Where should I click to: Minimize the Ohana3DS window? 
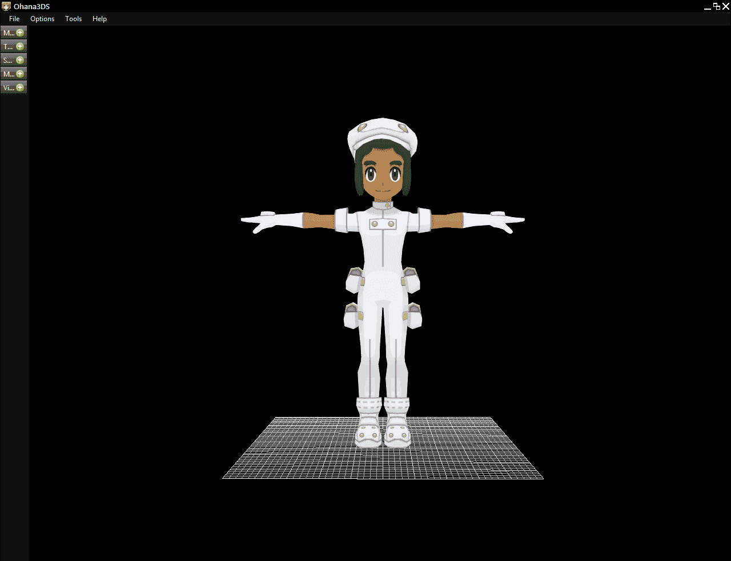pyautogui.click(x=708, y=7)
